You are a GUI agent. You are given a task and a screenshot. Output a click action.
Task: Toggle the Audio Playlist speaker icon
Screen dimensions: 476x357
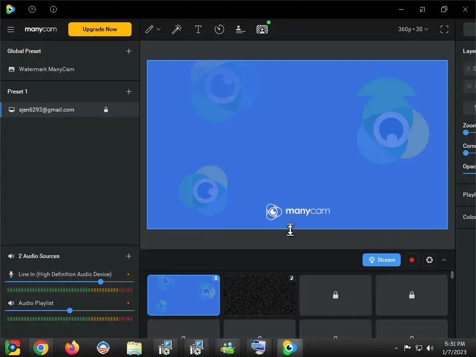[11, 303]
